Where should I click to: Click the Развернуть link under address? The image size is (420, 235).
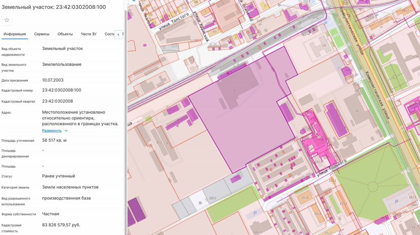[52, 131]
